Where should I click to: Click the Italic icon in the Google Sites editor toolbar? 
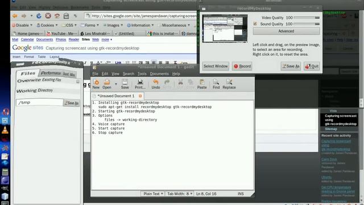point(85,63)
